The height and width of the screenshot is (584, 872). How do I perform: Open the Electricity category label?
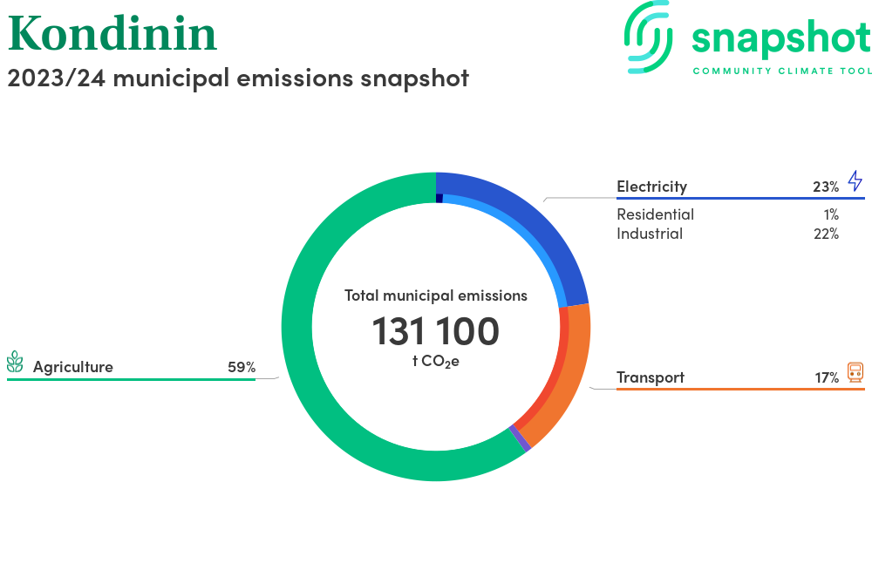pyautogui.click(x=651, y=187)
